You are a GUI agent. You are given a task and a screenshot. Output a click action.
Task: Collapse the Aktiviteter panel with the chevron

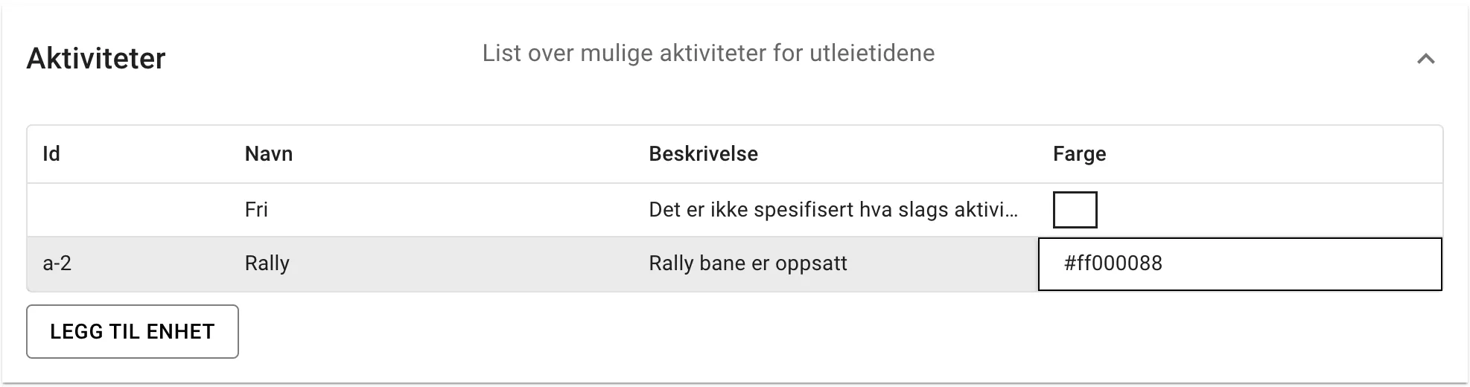click(x=1425, y=59)
